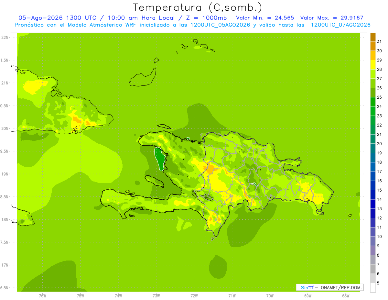The image size is (388, 300).
Task: Click the legend value '23'
Action: point(379,116)
